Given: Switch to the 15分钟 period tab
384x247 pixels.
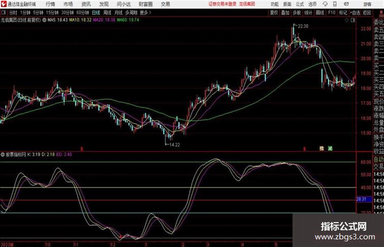Looking at the screenshot, I should pyautogui.click(x=52, y=13).
